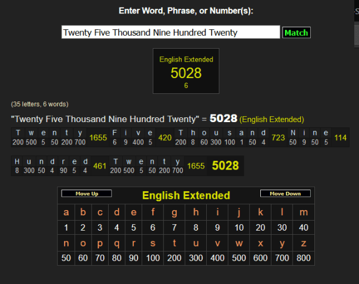Click the word or phrase input field
359x284 pixels.
[x=170, y=32]
